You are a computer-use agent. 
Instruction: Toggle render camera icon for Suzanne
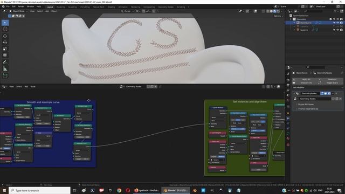[x=341, y=30]
